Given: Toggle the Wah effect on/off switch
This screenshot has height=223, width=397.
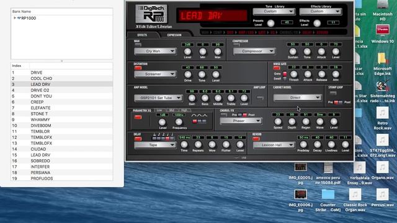Looking at the screenshot, I should pyautogui.click(x=138, y=45).
